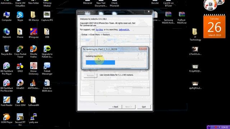Viewport: 230px width, 129px height.
Task: Open BB FlashBack Pro Player
Action: click(x=6, y=68)
